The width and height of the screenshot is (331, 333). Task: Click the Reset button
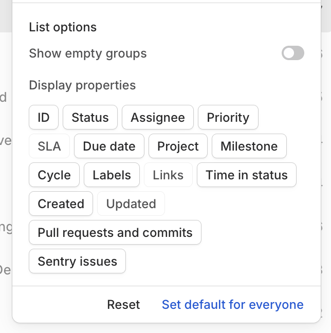(x=123, y=305)
